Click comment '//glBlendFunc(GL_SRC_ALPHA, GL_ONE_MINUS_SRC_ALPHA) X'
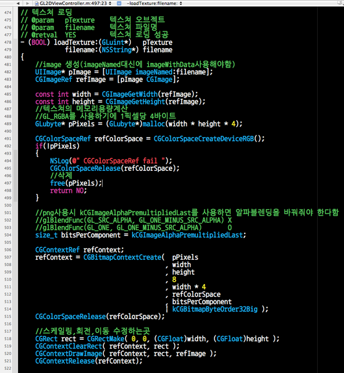This screenshot has width=344, height=373. (x=133, y=220)
